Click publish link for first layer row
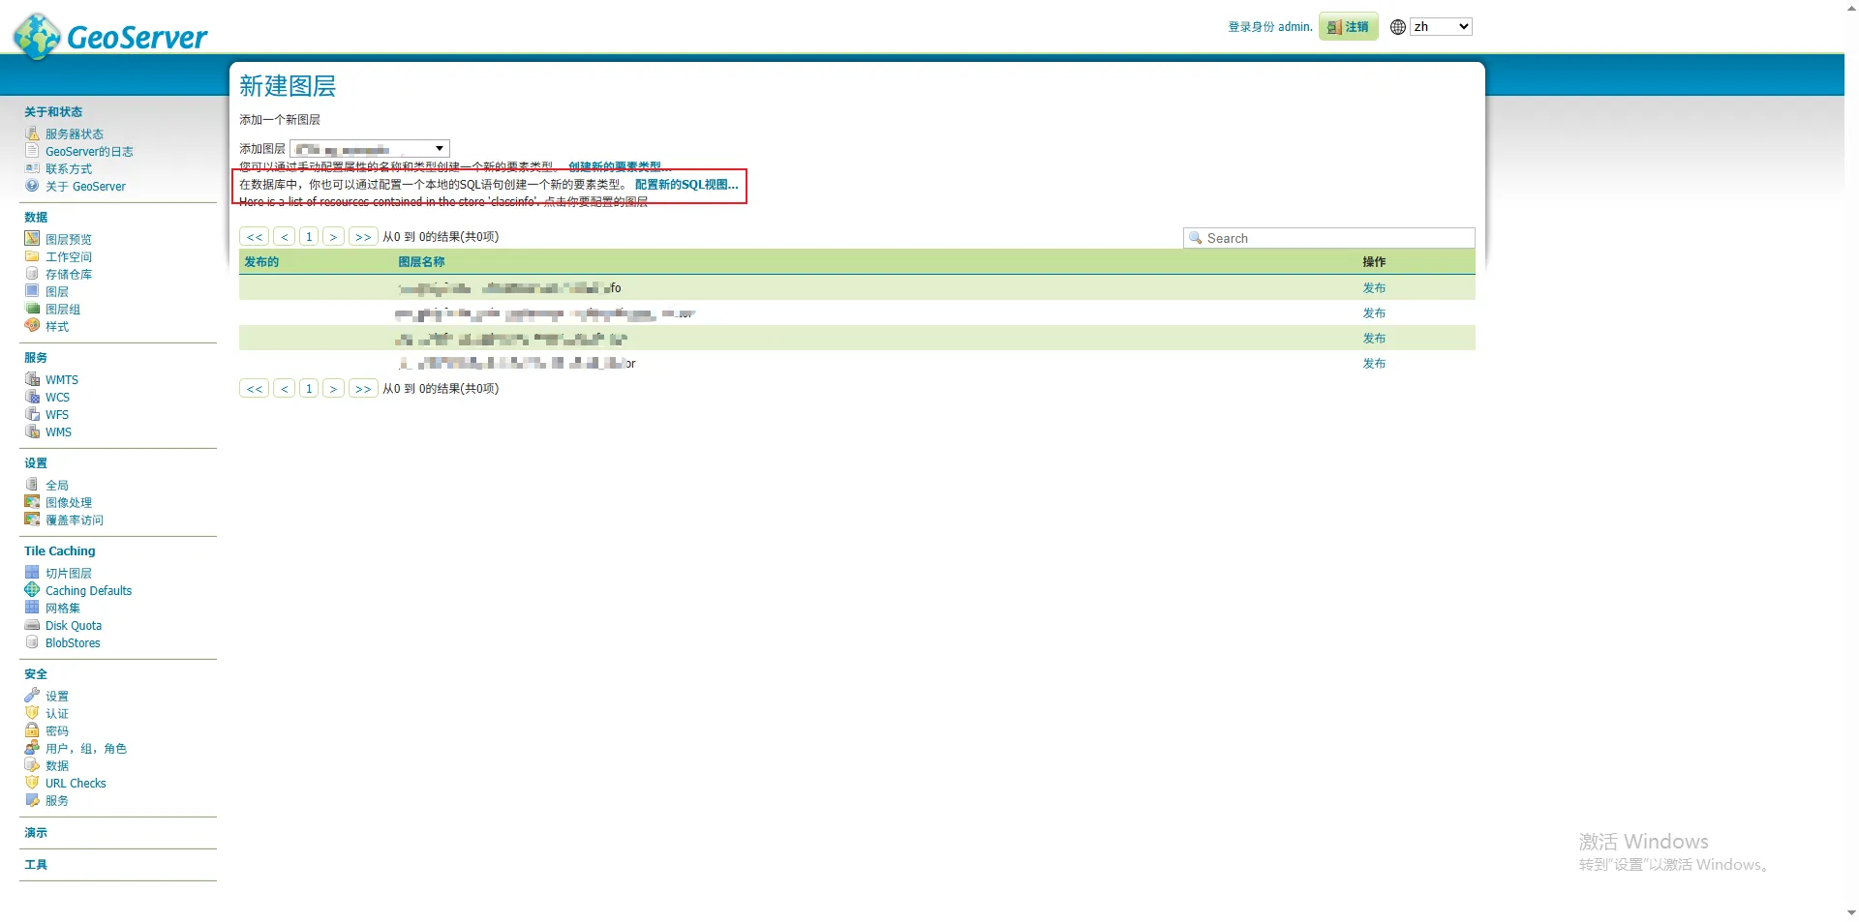 tap(1373, 288)
